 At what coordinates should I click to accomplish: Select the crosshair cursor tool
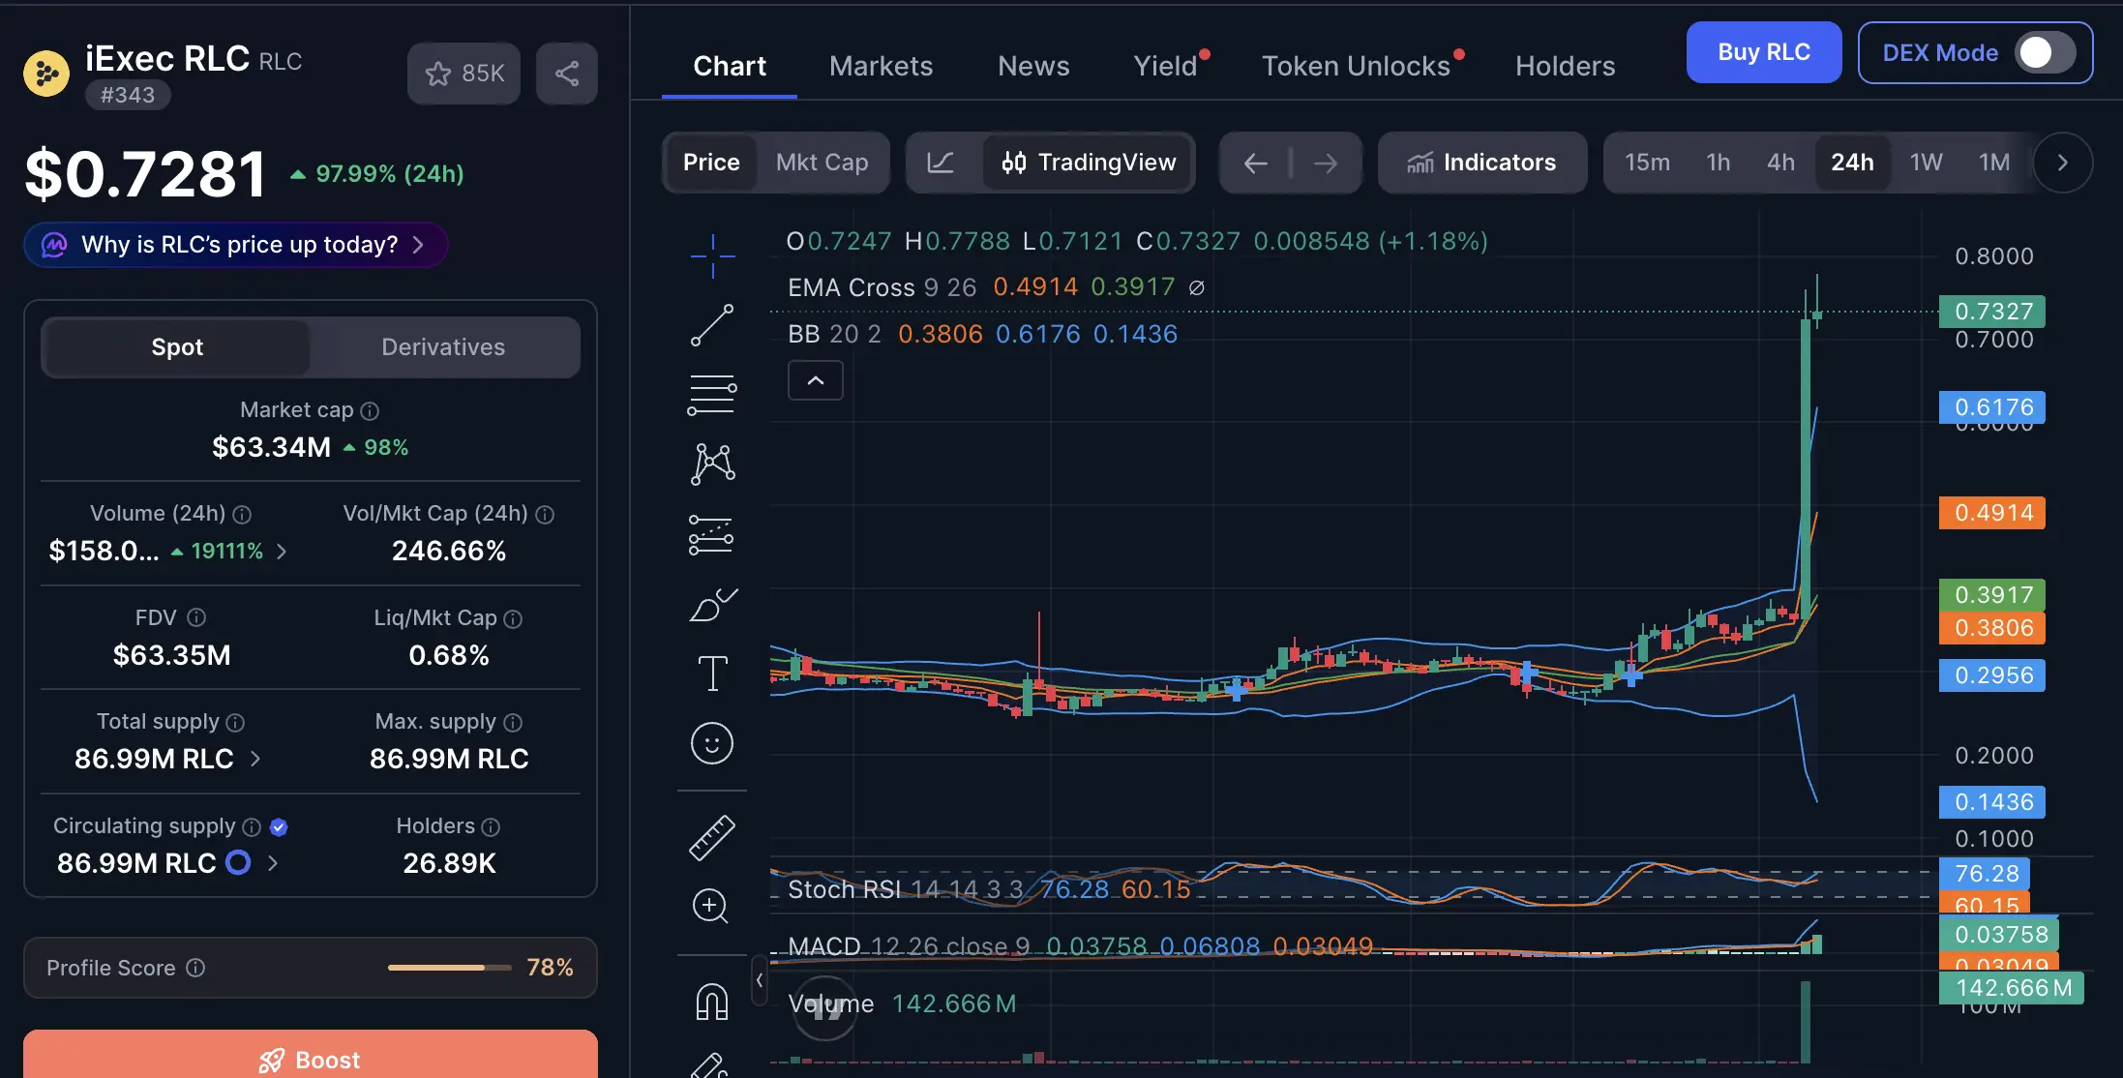click(x=713, y=255)
